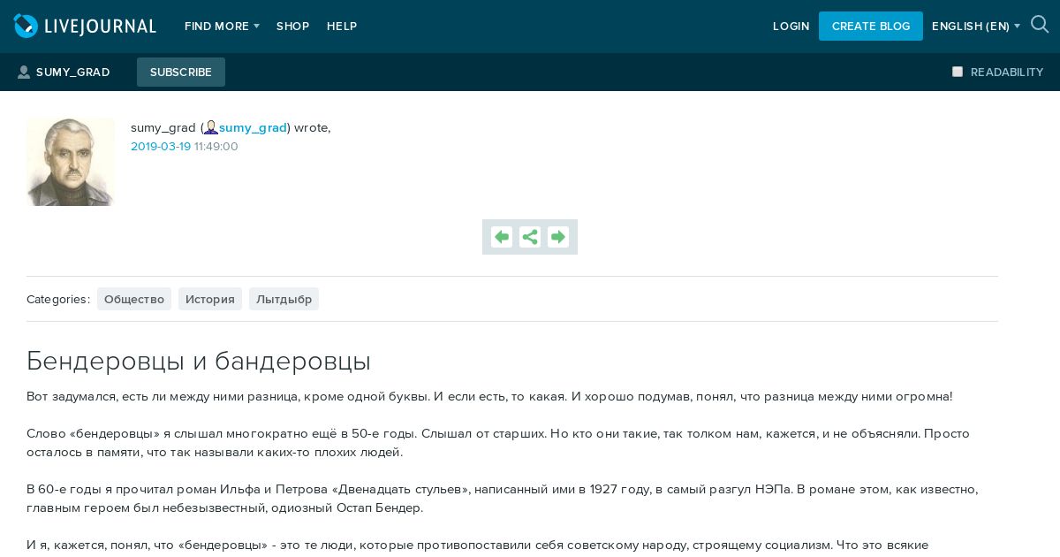
Task: Toggle the Readability checkbox
Action: pos(958,72)
